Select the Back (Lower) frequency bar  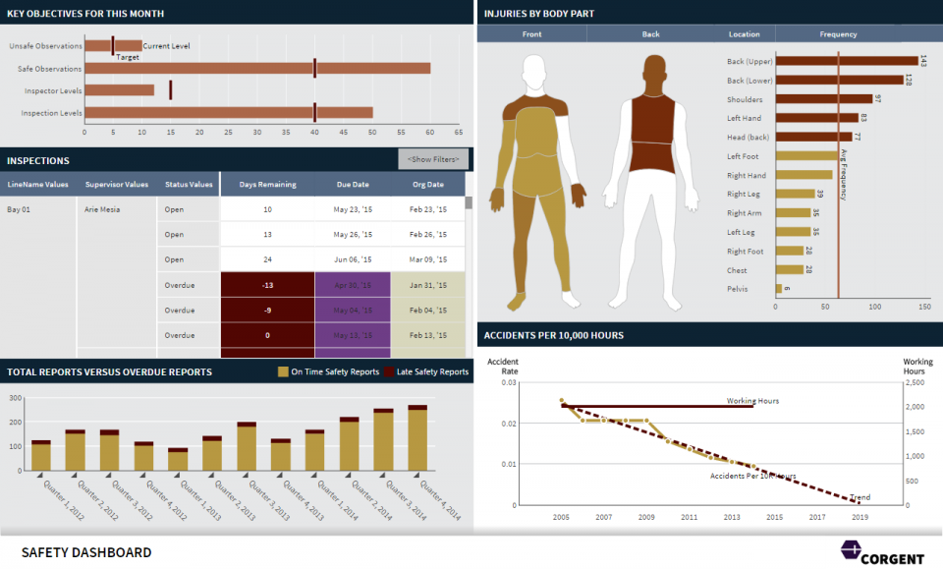840,80
